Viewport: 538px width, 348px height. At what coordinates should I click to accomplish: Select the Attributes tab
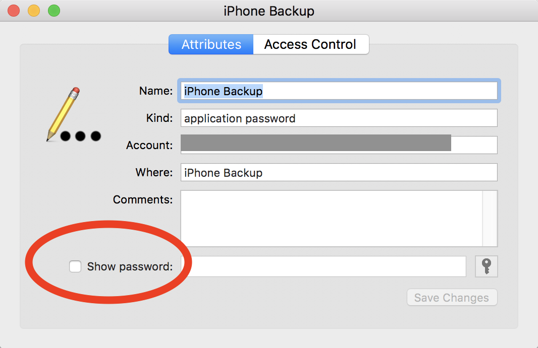[211, 44]
